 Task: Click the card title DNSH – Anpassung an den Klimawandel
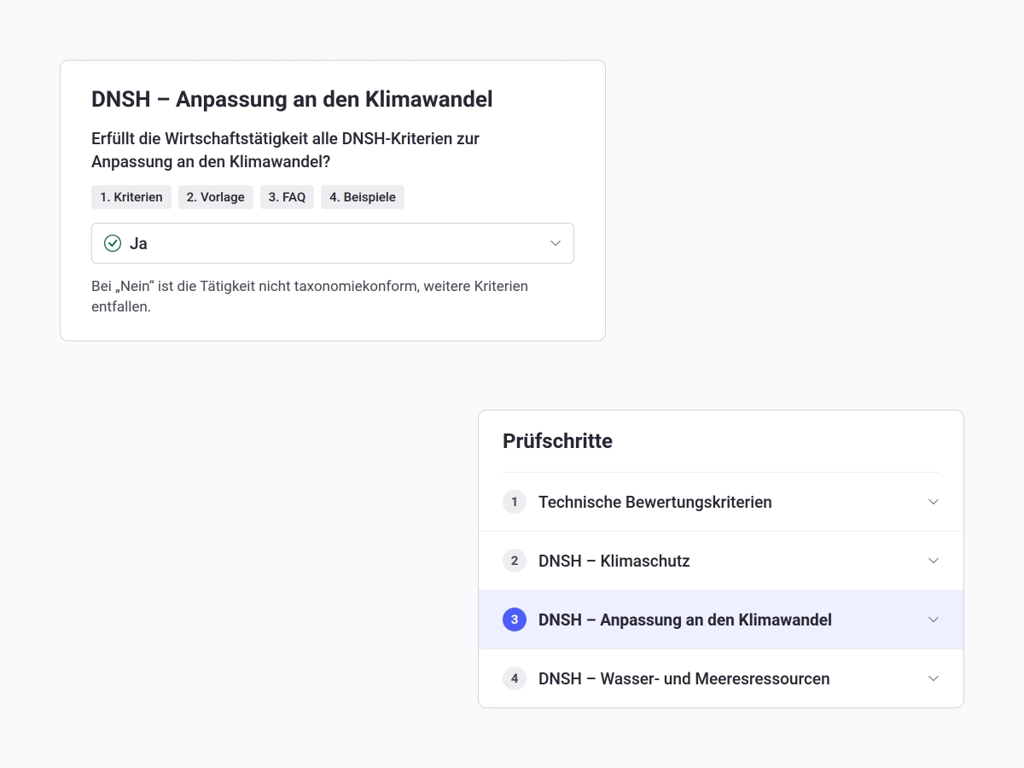292,99
